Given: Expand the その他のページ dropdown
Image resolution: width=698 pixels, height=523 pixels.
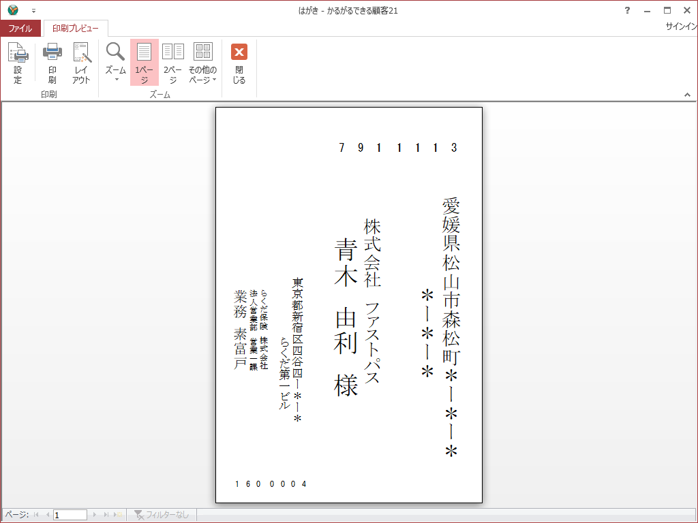Looking at the screenshot, I should click(x=202, y=62).
